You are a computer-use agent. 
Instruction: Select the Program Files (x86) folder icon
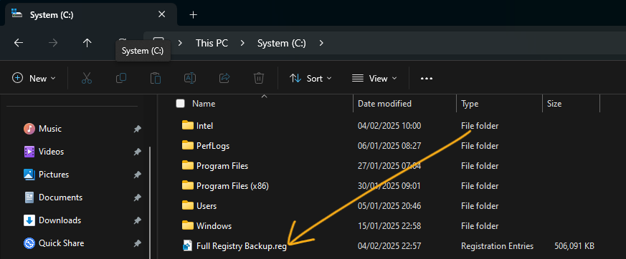(188, 185)
